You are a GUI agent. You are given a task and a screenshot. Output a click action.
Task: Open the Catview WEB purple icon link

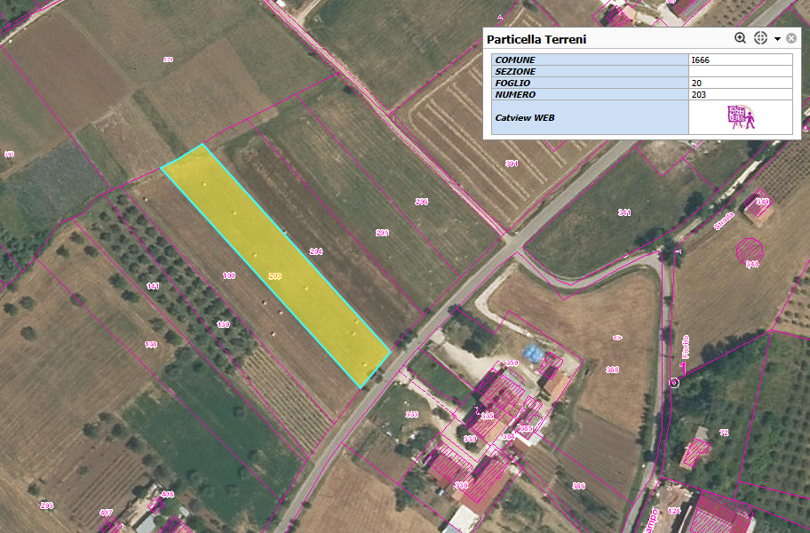(740, 117)
